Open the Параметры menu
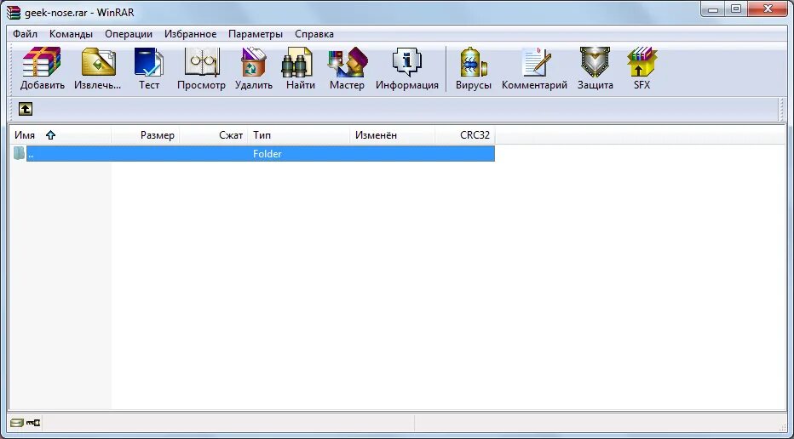Screen dimensions: 794x439 pyautogui.click(x=256, y=34)
